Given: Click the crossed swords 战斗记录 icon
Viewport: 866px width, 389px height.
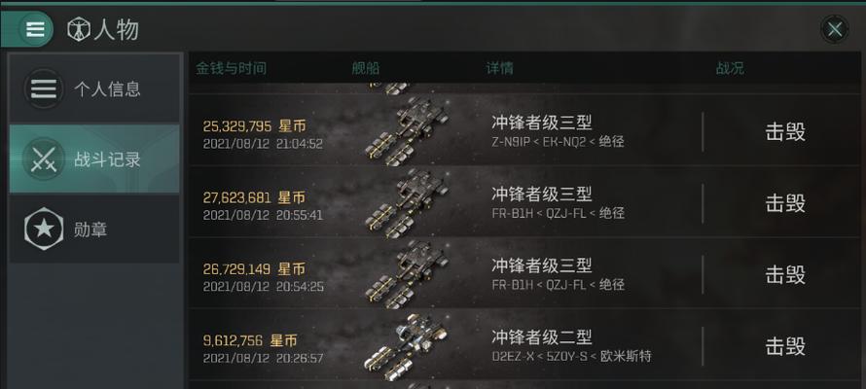Looking at the screenshot, I should coord(44,159).
